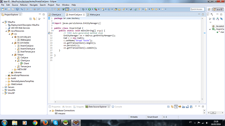Toggle Link with Editor in Project Explorer

[x=34, y=19]
